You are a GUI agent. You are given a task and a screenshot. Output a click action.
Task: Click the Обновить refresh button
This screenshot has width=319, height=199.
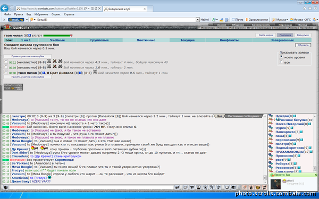point(303,45)
